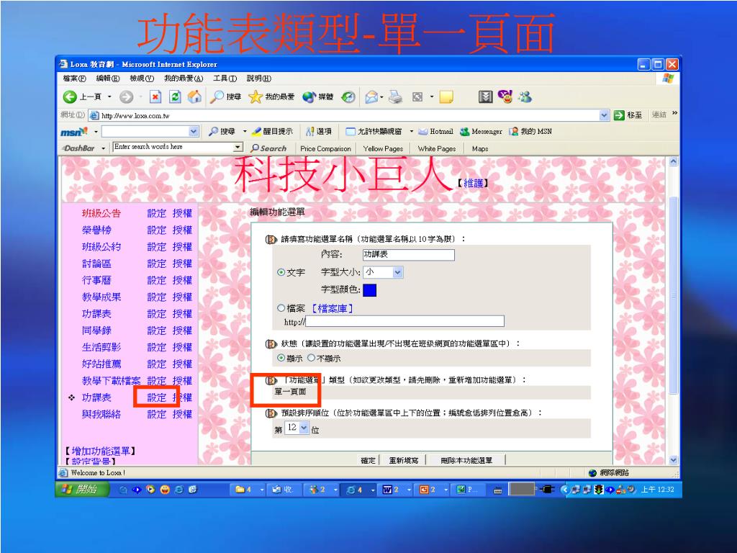
Task: Open the 允許快顯視窗 dropdown arrow
Action: point(411,132)
